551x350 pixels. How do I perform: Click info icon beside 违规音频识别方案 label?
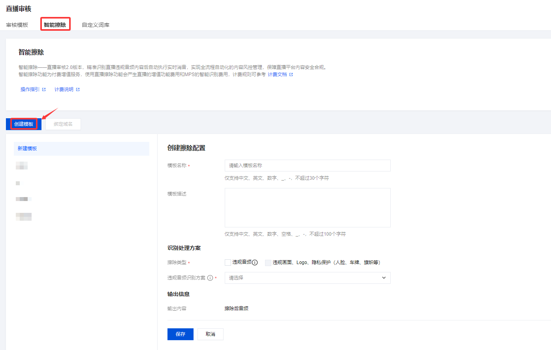210,278
